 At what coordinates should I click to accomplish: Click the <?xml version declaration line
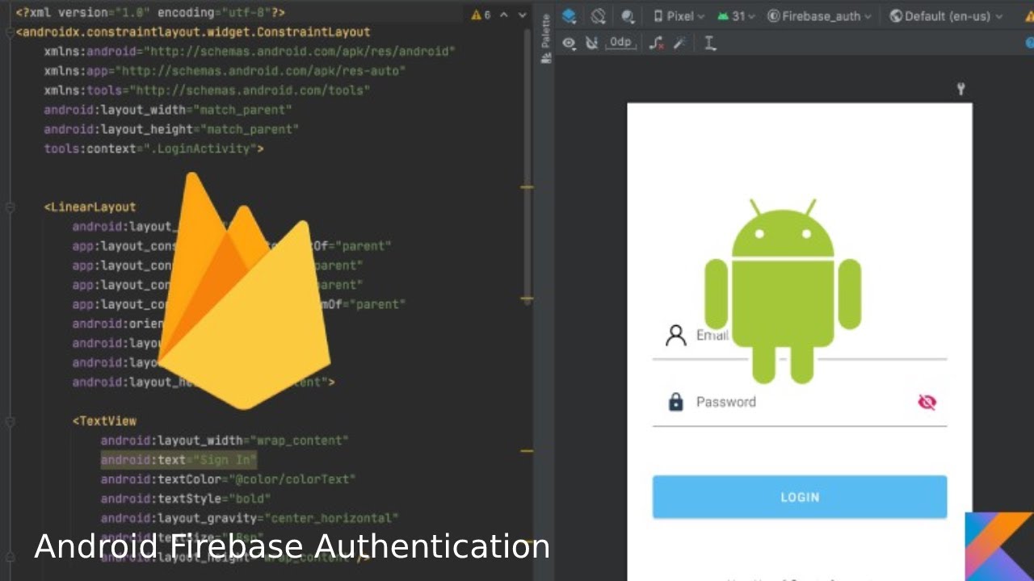tap(150, 13)
